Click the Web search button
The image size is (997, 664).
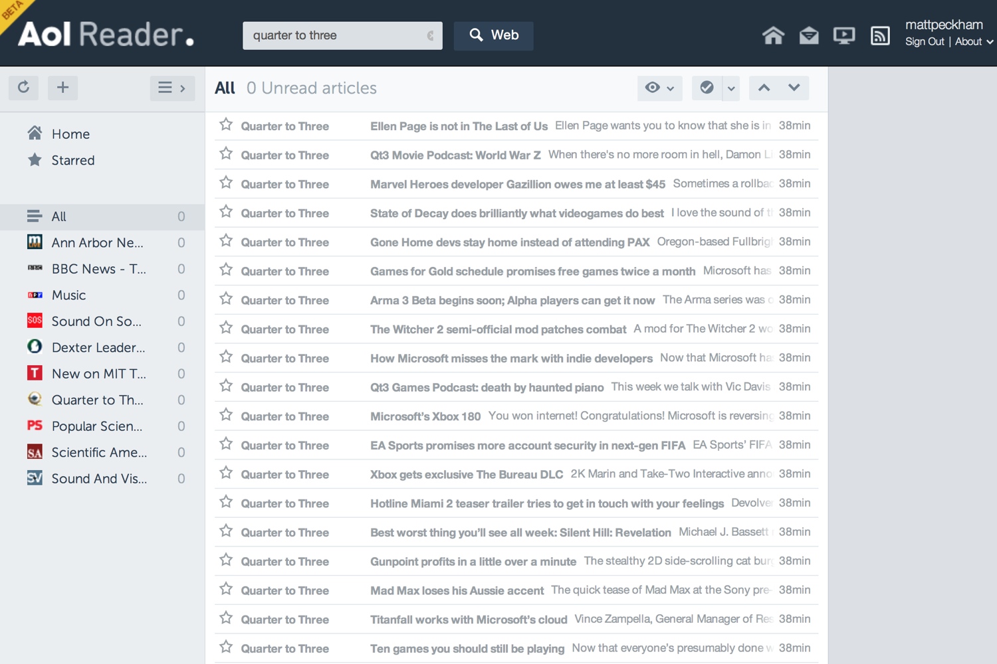(x=493, y=35)
